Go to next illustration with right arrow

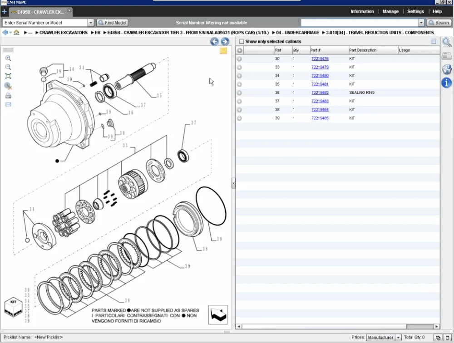pyautogui.click(x=225, y=42)
